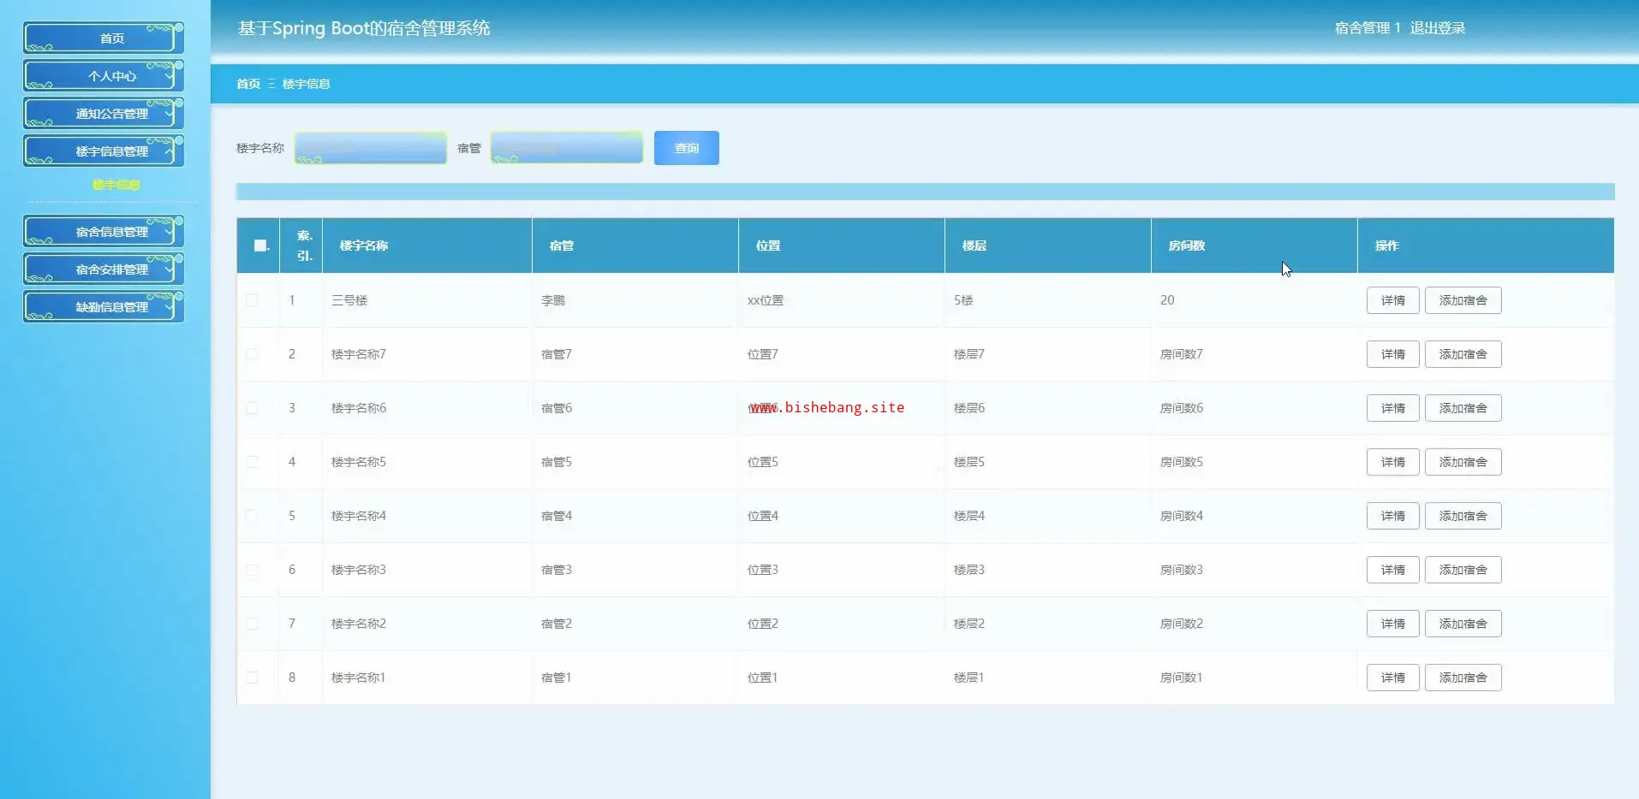The image size is (1639, 799).
Task: Collapse the 楼宇信息管理 menu
Action: click(x=104, y=151)
